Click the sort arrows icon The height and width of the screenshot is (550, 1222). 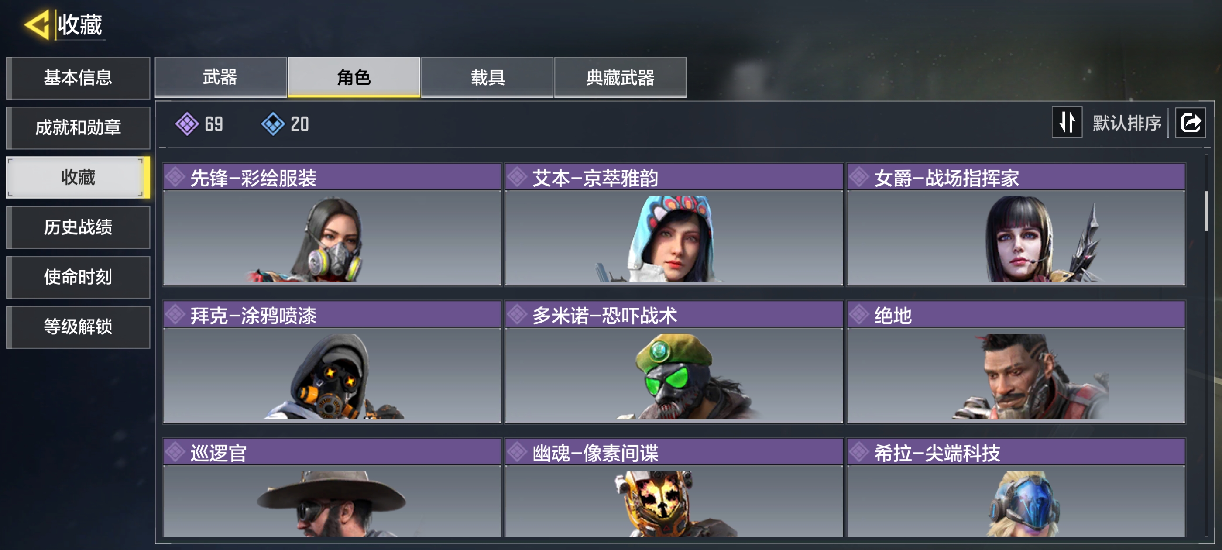pyautogui.click(x=1067, y=122)
